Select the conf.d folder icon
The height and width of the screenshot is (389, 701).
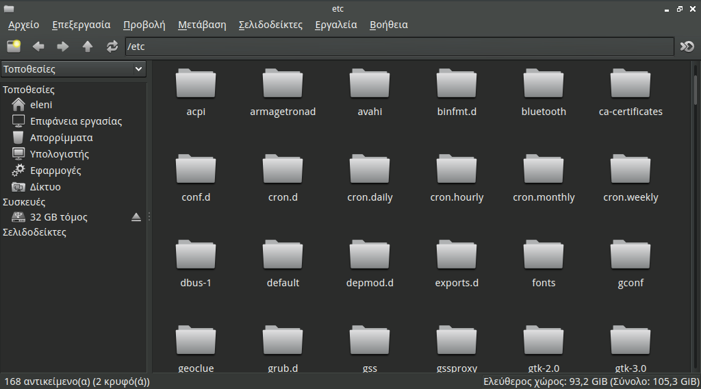[196, 169]
